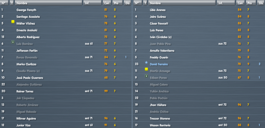Click left table Inf. column header
The image size is (265, 128).
pyautogui.click(x=92, y=3)
